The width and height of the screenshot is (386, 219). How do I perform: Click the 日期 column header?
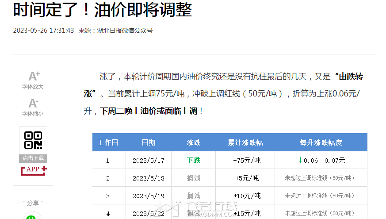coord(149,142)
